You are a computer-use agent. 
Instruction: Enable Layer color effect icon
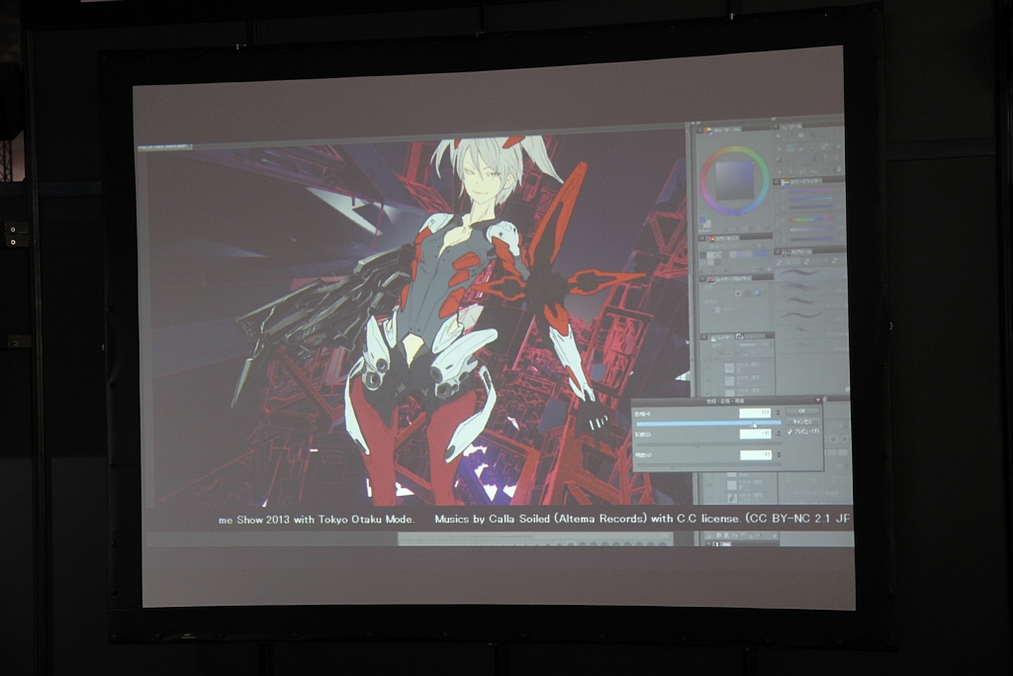(757, 293)
